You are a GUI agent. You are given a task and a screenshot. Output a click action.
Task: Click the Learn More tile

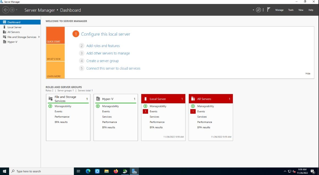[x=55, y=70]
